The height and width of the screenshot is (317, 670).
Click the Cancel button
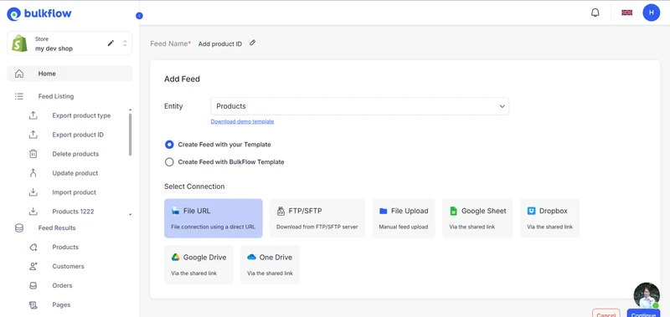(606, 314)
